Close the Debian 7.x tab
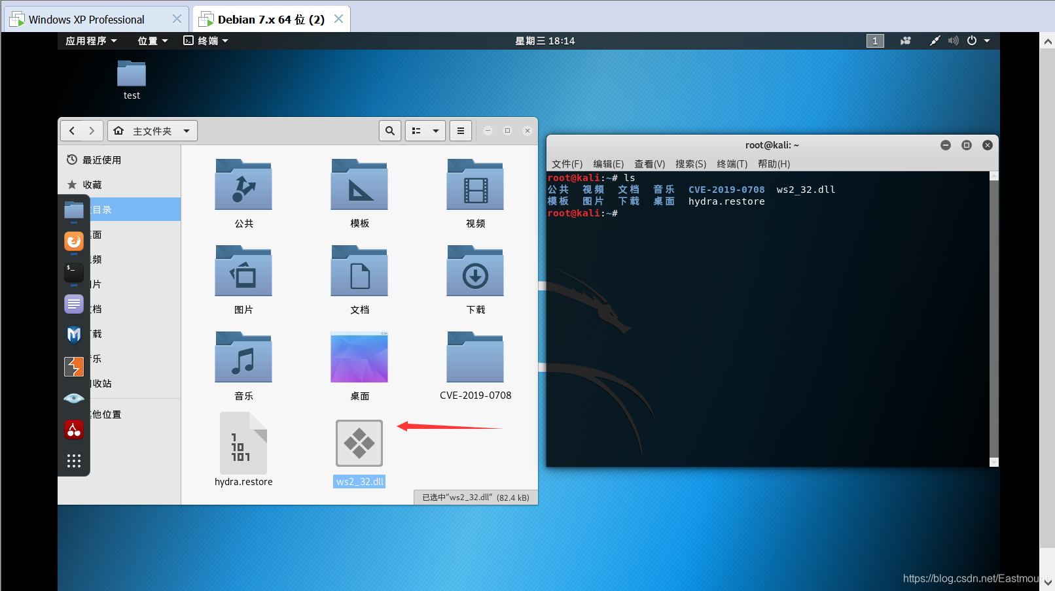The image size is (1055, 591). (338, 19)
